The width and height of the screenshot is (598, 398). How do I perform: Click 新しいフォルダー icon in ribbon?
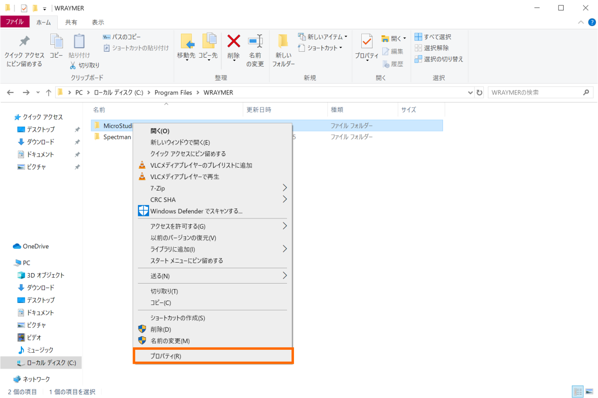click(x=284, y=41)
